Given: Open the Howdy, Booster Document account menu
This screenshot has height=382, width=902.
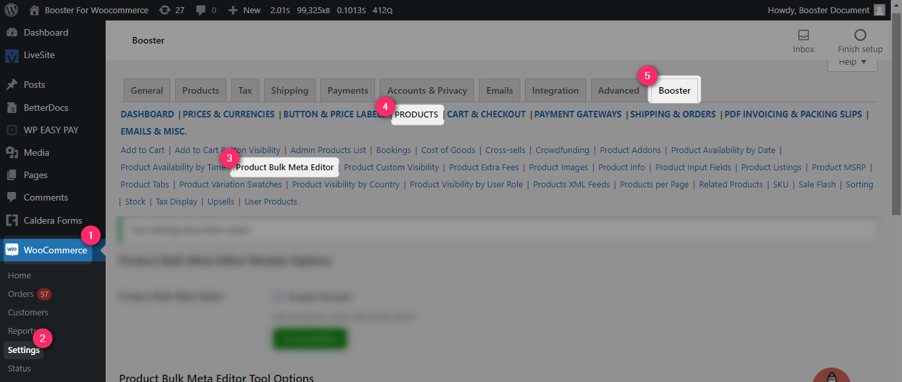Looking at the screenshot, I should [x=826, y=10].
